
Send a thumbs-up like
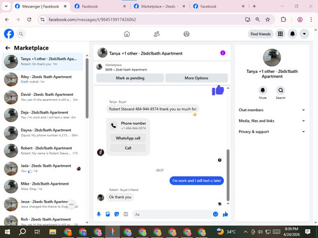click(225, 215)
